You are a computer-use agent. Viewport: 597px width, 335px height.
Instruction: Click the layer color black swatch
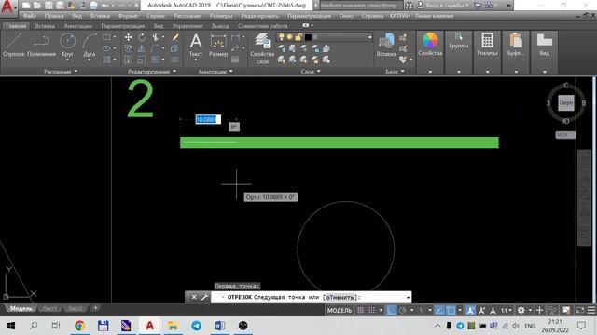[308, 37]
